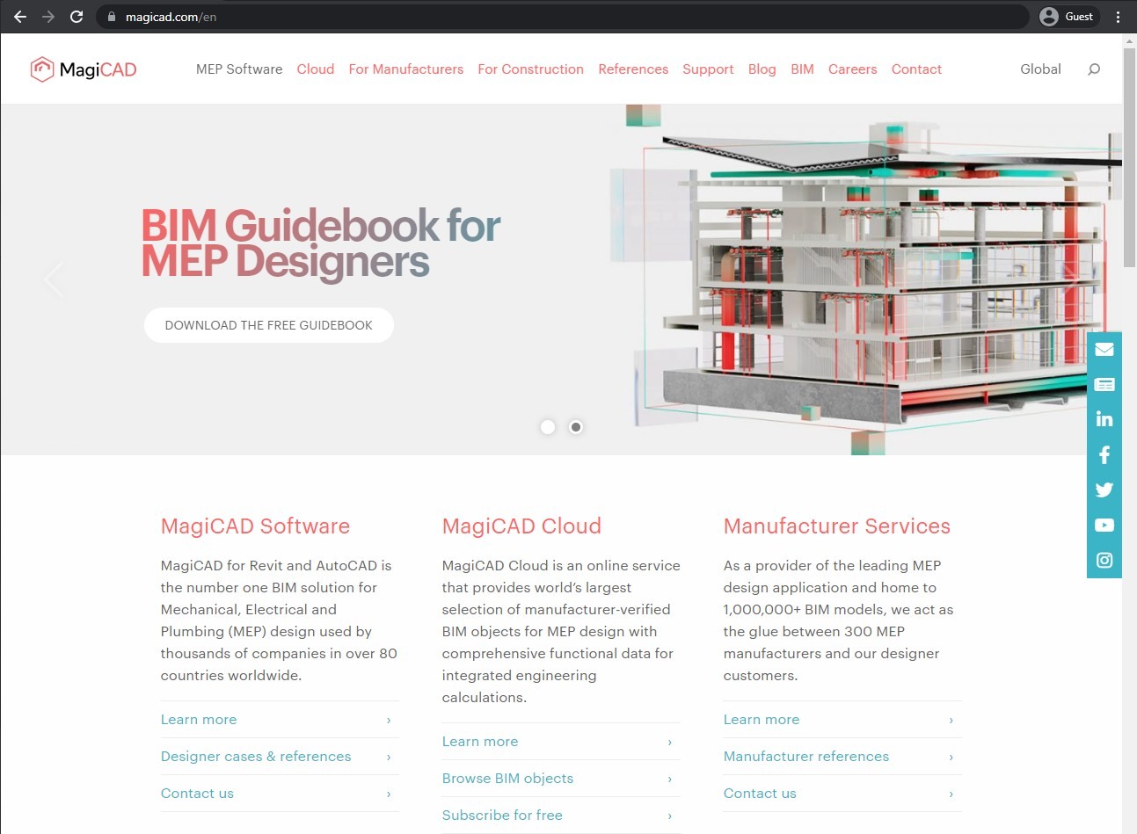
Task: Click the browser forward arrow
Action: [x=47, y=17]
